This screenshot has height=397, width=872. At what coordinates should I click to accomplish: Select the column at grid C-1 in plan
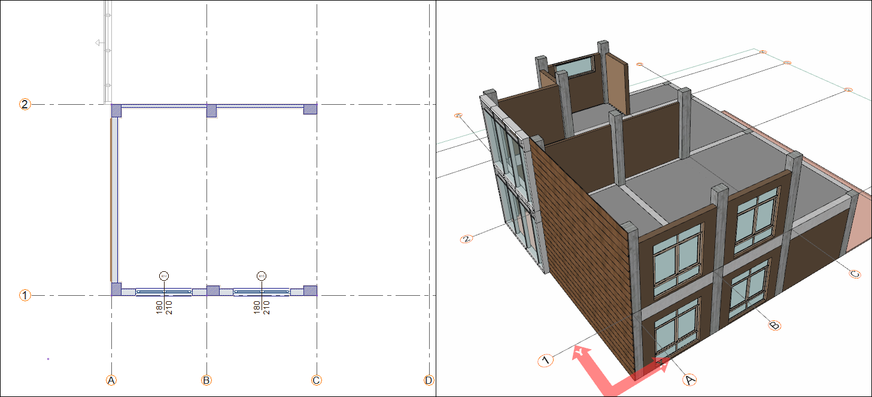pyautogui.click(x=310, y=290)
